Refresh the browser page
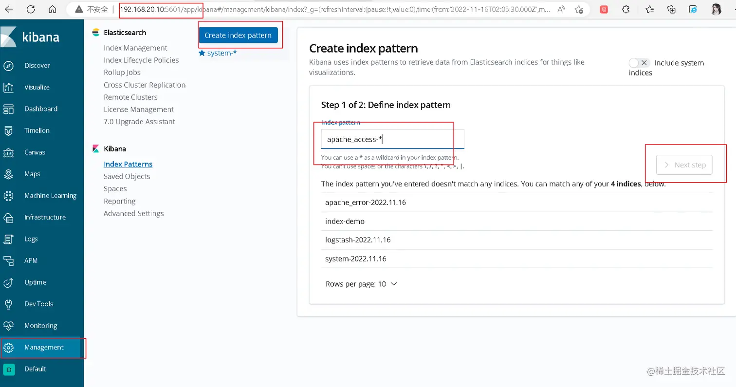 [31, 9]
